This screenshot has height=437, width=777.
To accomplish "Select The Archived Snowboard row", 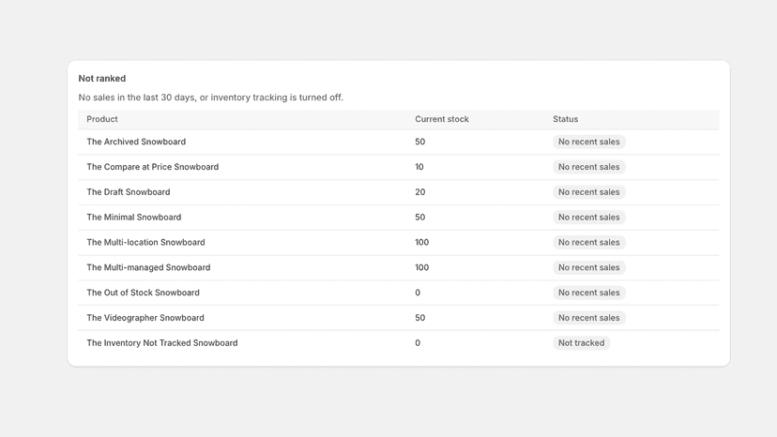I will tap(399, 142).
